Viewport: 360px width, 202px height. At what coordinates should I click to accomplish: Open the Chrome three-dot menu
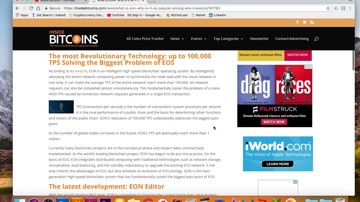[x=350, y=8]
